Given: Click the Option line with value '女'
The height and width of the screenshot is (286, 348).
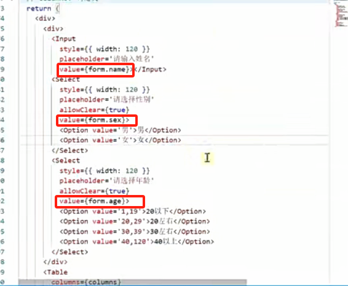Looking at the screenshot, I should 121,140.
